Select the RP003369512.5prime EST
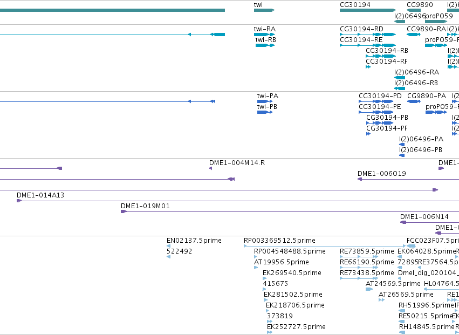The image size is (459, 335). tap(325, 247)
